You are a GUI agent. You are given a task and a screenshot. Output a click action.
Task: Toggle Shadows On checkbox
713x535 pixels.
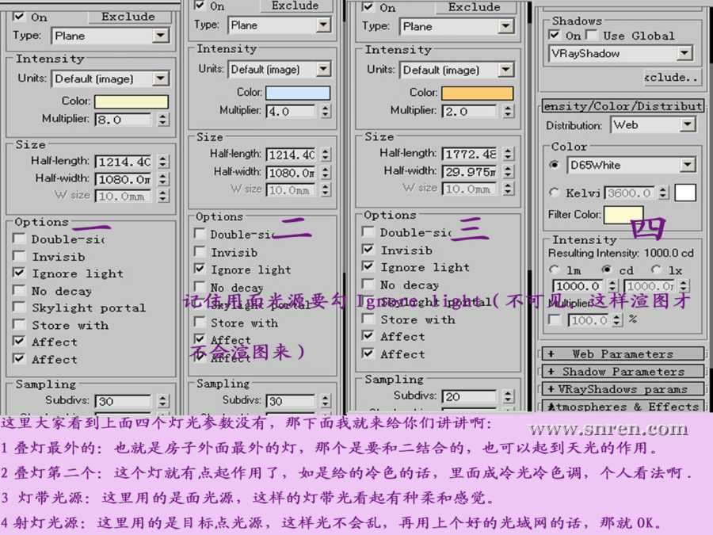[x=555, y=35]
